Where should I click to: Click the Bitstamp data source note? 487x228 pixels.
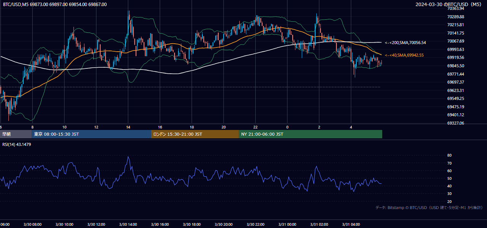[429, 207]
